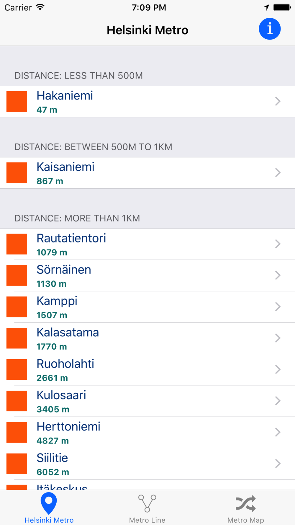Click the orange square beside Kaisaniemi
295x525 pixels.
pyautogui.click(x=17, y=173)
